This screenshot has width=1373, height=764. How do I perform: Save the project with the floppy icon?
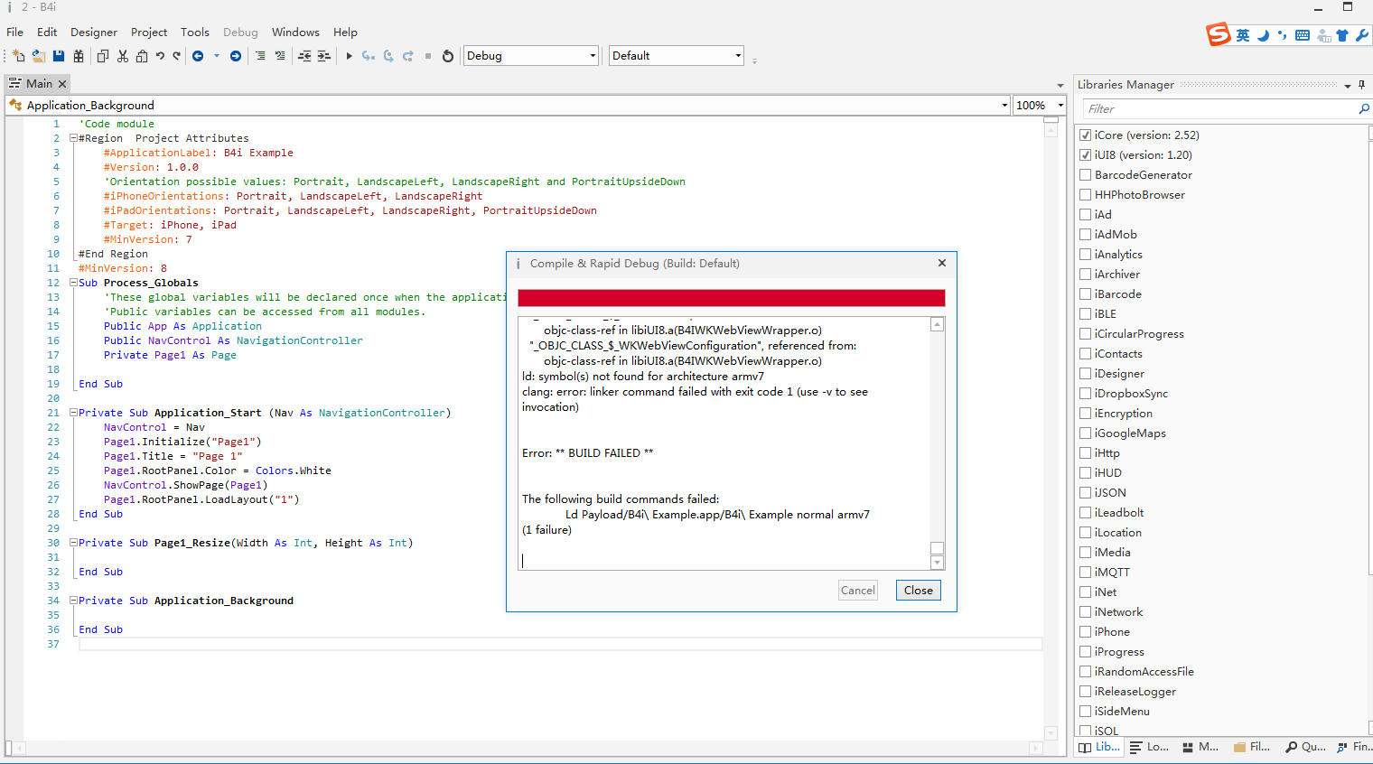(59, 56)
